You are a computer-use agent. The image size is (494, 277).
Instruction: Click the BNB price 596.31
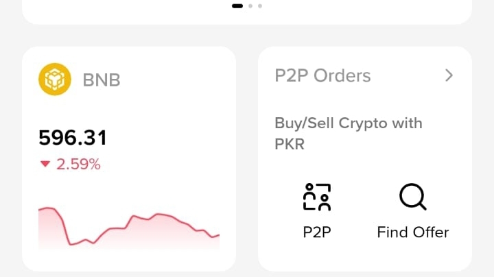coord(73,138)
